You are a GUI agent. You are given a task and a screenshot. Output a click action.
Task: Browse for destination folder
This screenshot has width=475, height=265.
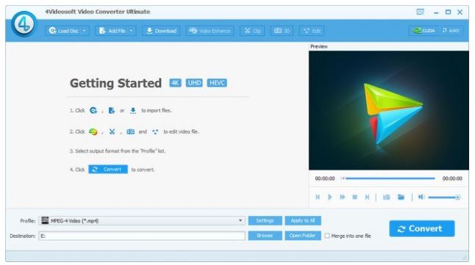click(x=265, y=236)
